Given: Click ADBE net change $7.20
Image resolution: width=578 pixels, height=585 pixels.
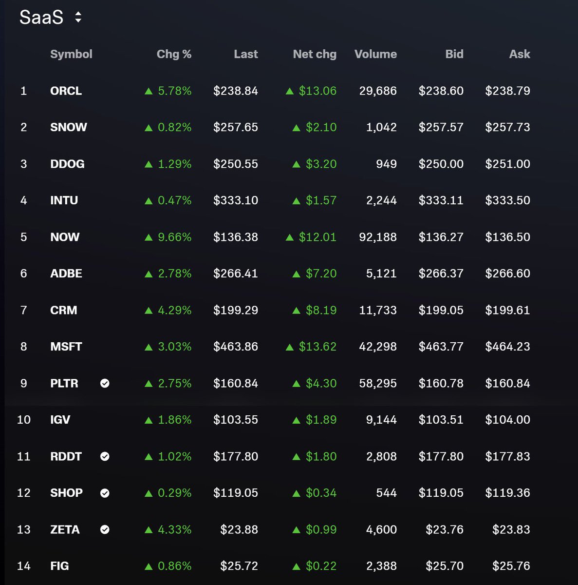Looking at the screenshot, I should coord(321,273).
